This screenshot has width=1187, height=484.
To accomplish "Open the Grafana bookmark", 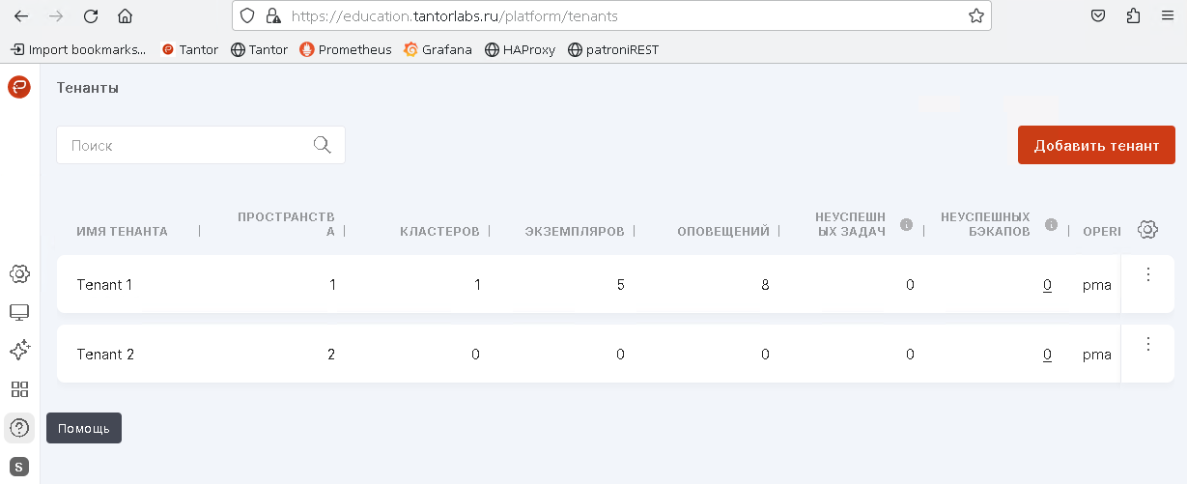I will 438,49.
